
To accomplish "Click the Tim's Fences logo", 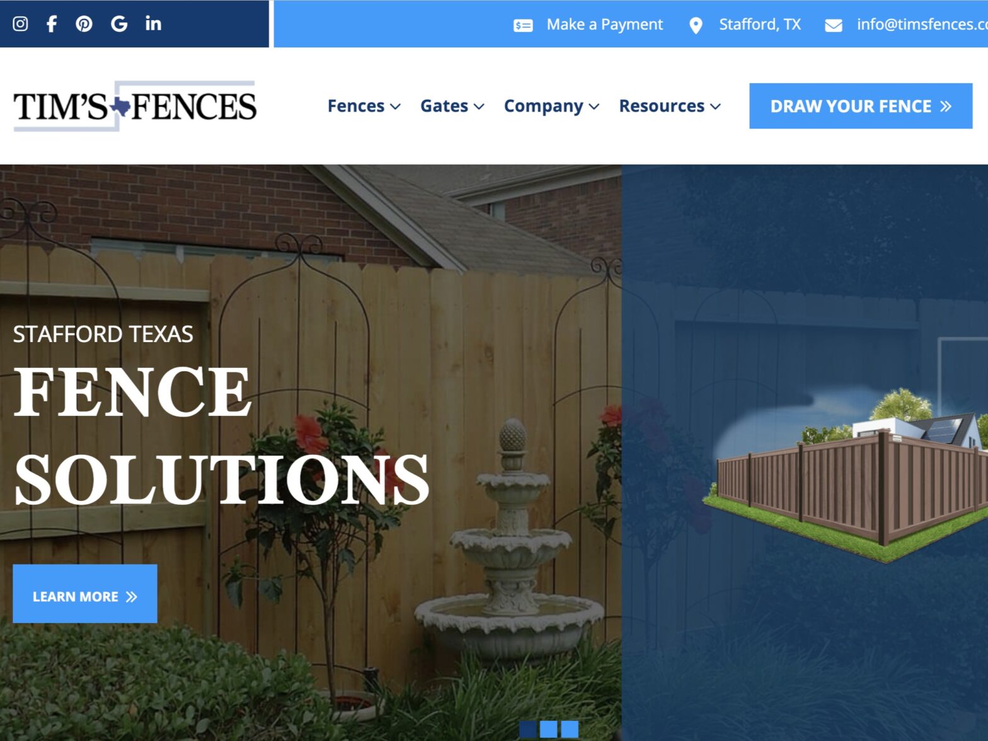I will (x=135, y=106).
